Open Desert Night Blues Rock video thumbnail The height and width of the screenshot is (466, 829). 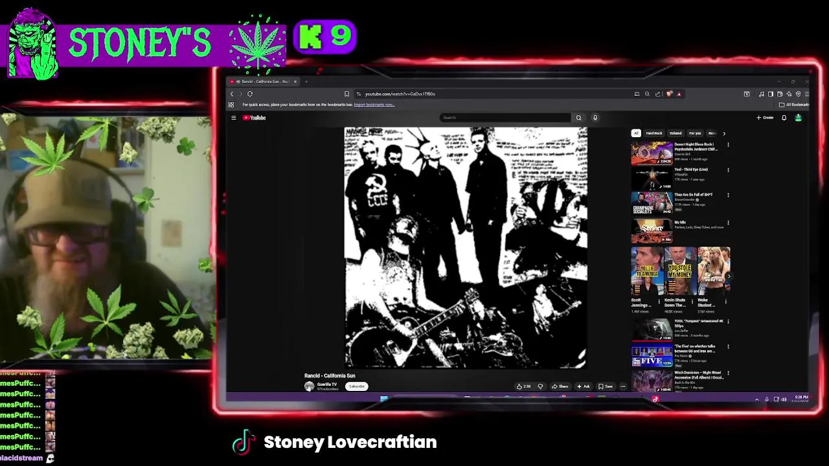652,153
